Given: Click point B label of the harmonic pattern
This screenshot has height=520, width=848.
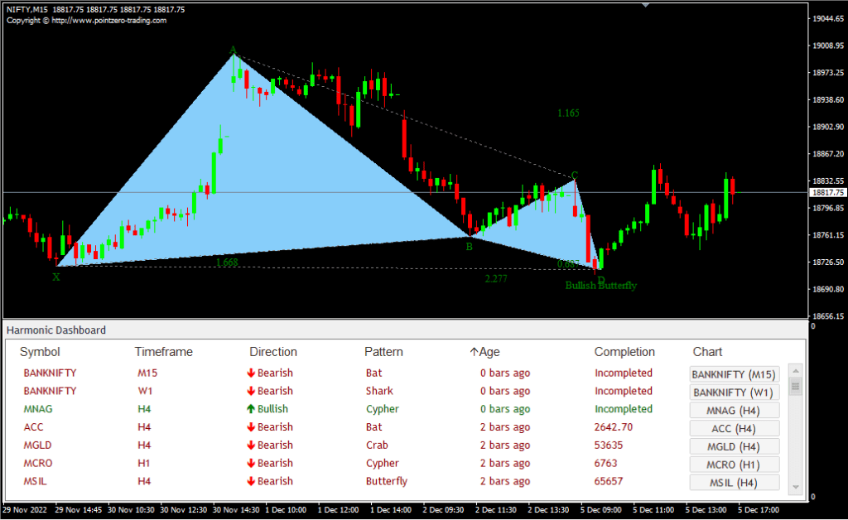Looking at the screenshot, I should (470, 247).
